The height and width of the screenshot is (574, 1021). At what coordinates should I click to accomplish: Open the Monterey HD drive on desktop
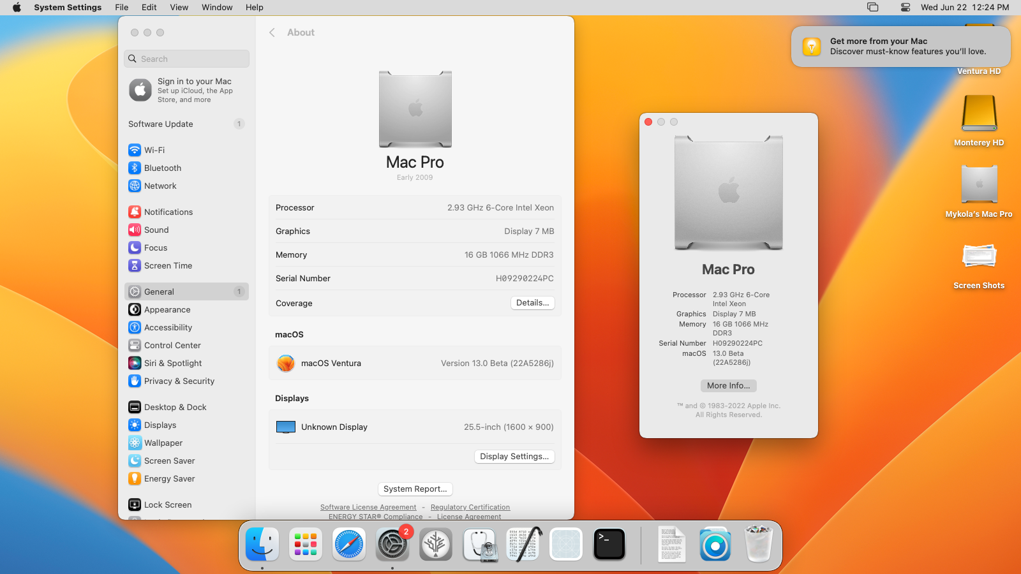tap(979, 120)
